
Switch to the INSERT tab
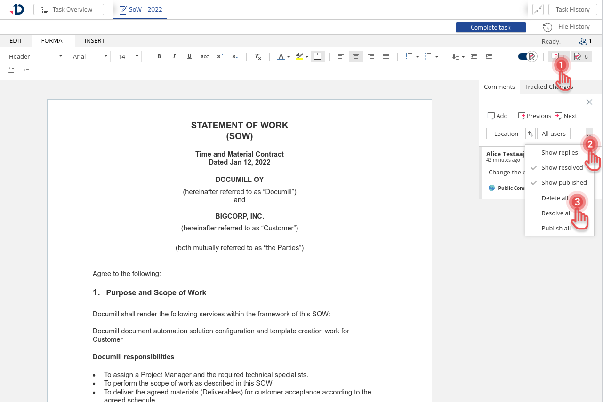click(95, 41)
